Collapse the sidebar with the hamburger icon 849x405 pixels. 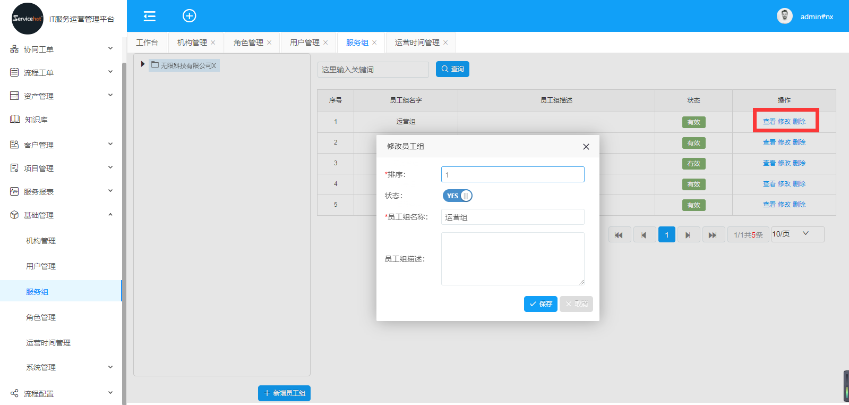pyautogui.click(x=150, y=16)
